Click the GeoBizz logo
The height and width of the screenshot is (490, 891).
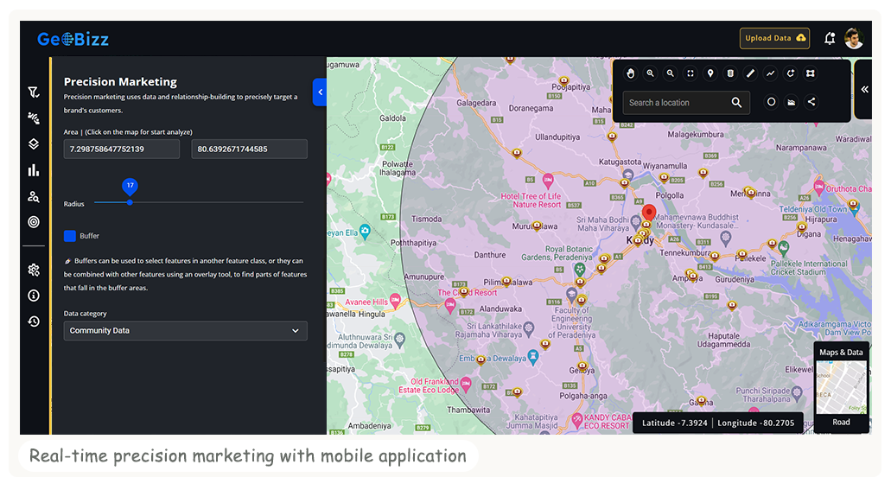(73, 39)
